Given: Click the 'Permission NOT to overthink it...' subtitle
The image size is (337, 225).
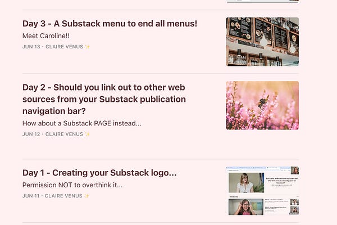Looking at the screenshot, I should point(72,185).
